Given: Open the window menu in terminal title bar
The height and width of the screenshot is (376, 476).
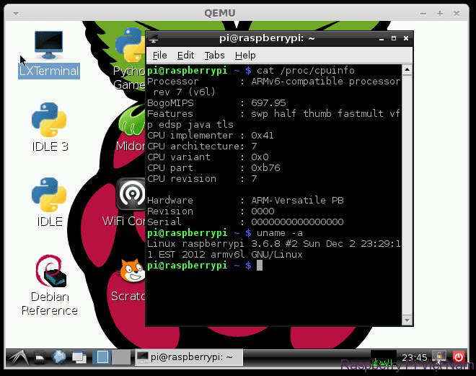Looking at the screenshot, I should click(x=154, y=38).
